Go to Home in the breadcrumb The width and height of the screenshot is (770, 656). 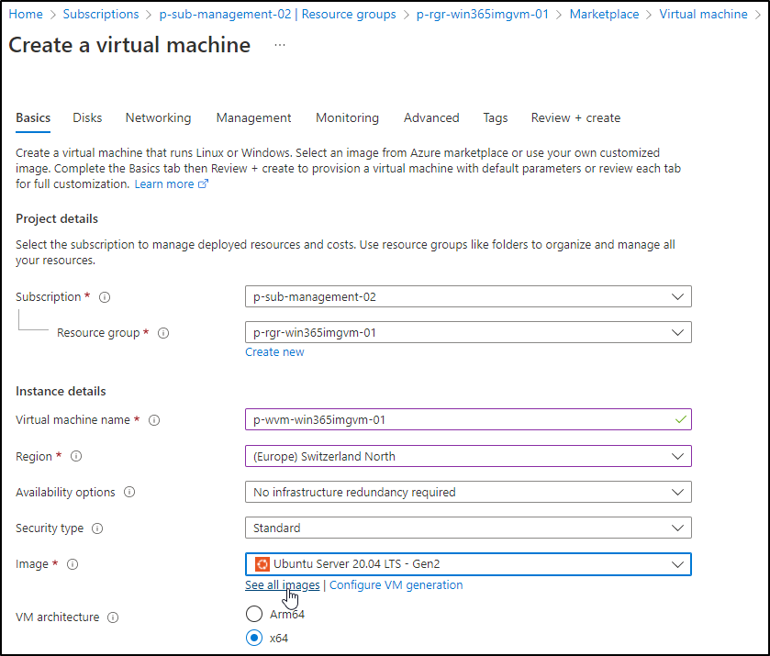pos(26,15)
